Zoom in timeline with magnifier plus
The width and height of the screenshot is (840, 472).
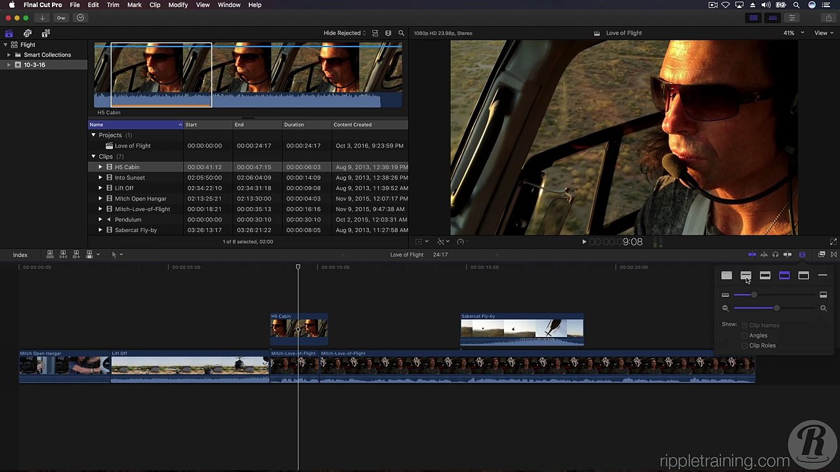pos(823,308)
